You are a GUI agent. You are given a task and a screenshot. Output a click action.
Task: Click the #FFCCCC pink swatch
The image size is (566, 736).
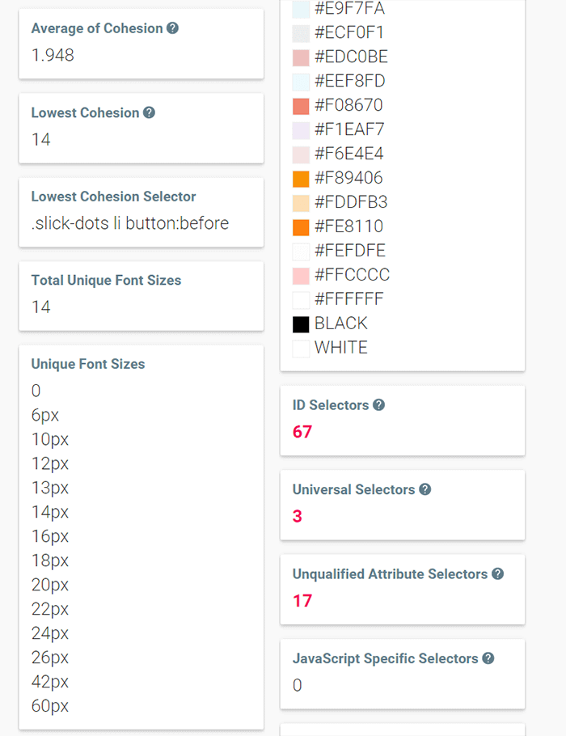point(301,276)
